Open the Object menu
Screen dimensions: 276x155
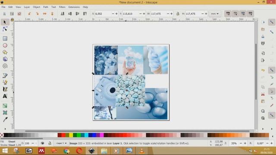[x=36, y=7]
